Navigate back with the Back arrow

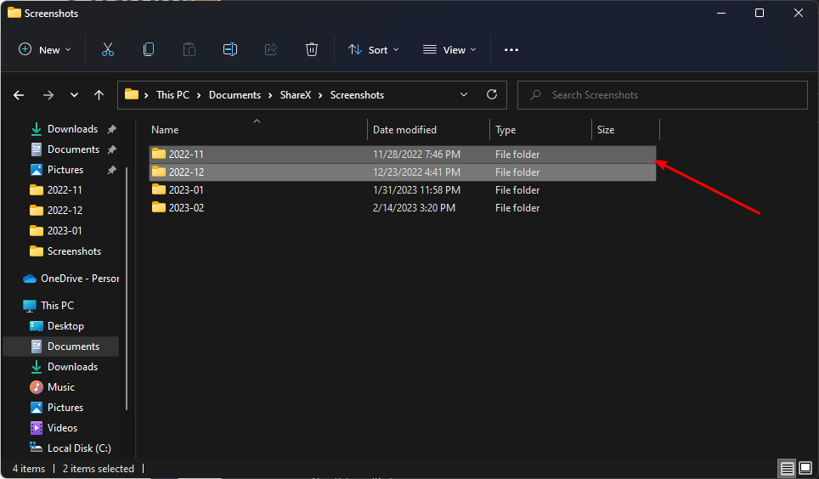coord(19,95)
